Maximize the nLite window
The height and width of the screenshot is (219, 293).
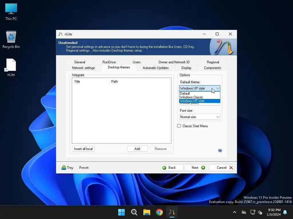coord(217,34)
